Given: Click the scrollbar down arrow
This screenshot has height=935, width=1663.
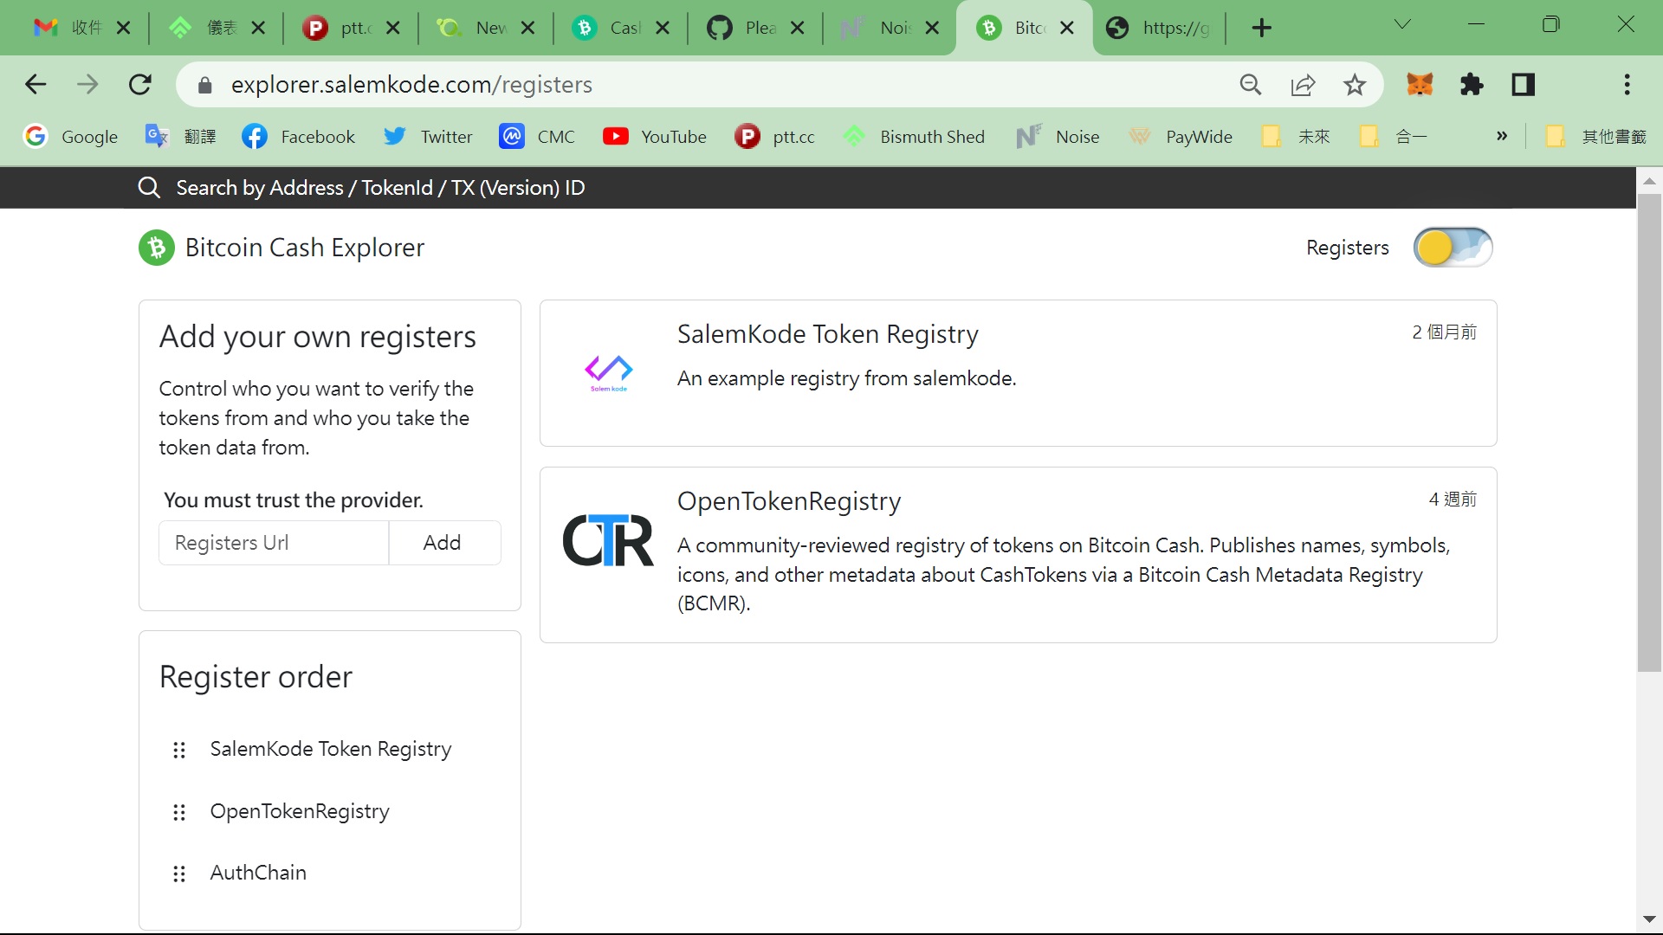Looking at the screenshot, I should 1649,919.
